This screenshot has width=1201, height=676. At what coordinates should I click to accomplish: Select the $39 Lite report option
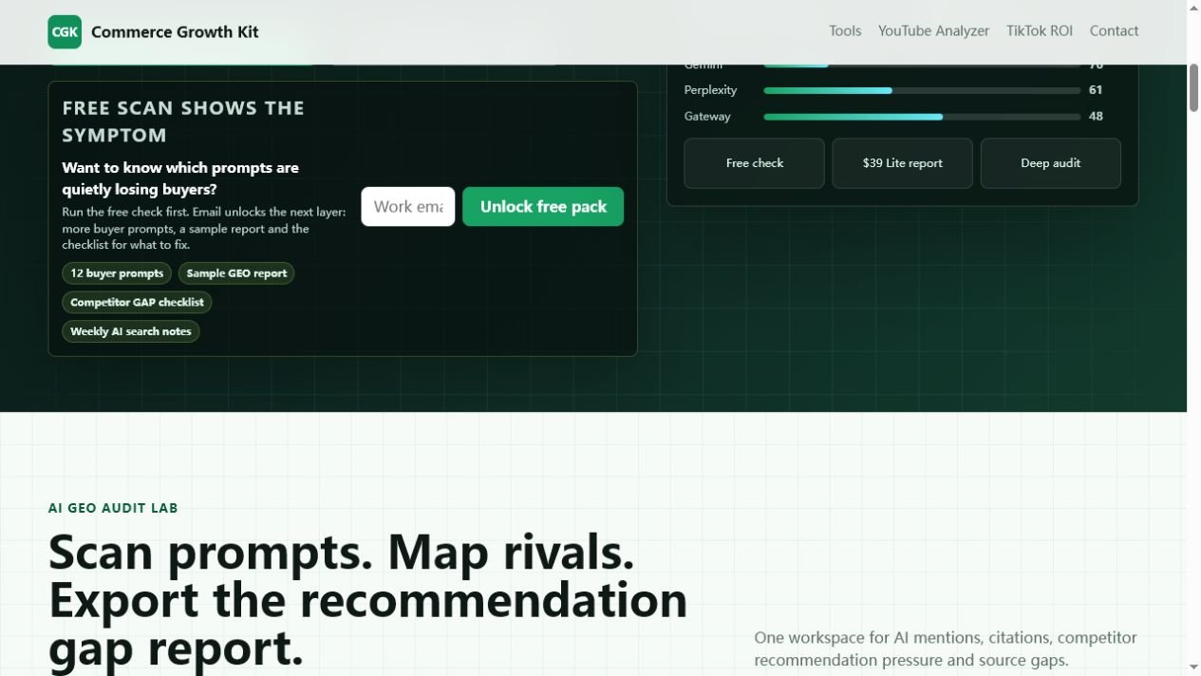[x=903, y=163]
